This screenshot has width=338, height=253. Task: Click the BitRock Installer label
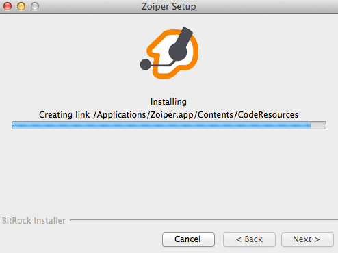(x=34, y=221)
